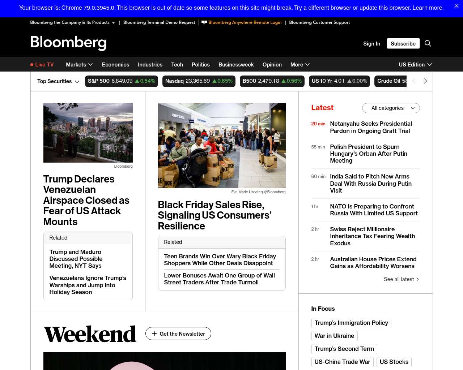Open the Venezuelan skyline photo
This screenshot has height=370, width=463.
click(88, 133)
